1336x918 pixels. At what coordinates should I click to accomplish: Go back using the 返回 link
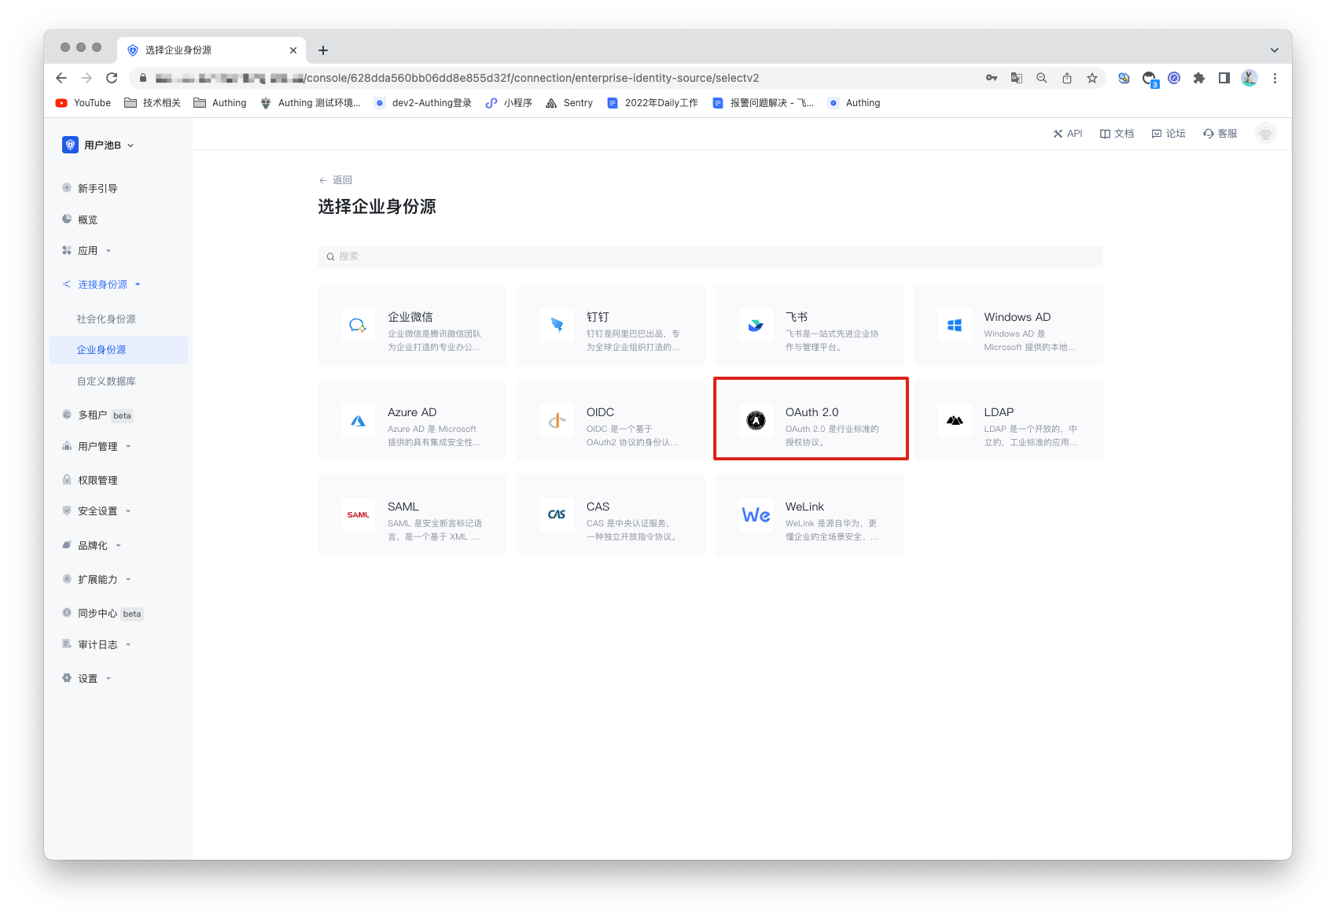click(x=336, y=179)
